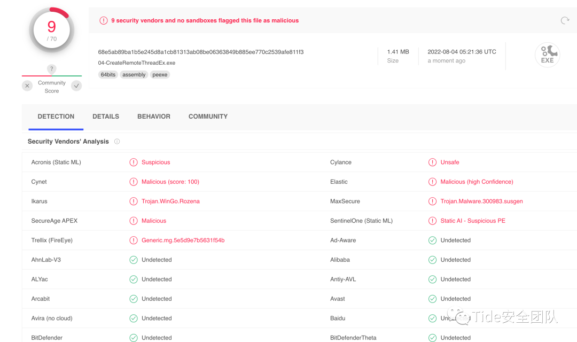Click the green check icon in Ad-Aware row
This screenshot has width=577, height=342.
tap(432, 240)
